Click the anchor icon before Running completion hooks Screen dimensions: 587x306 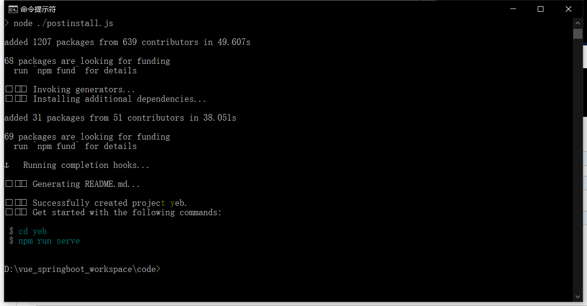tap(7, 165)
